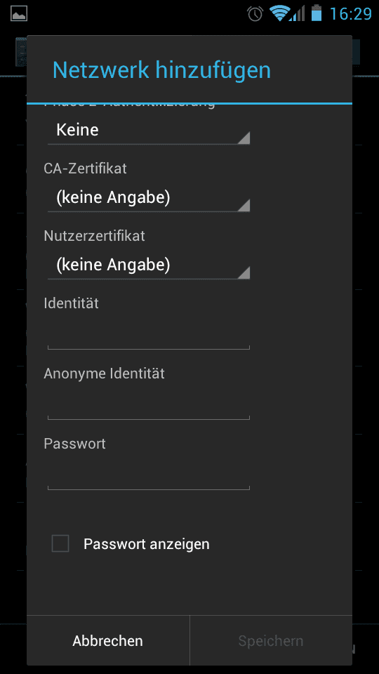Screen dimensions: 379x674
Task: Enable the Passwort anzeigen checkbox
Action: [x=60, y=543]
